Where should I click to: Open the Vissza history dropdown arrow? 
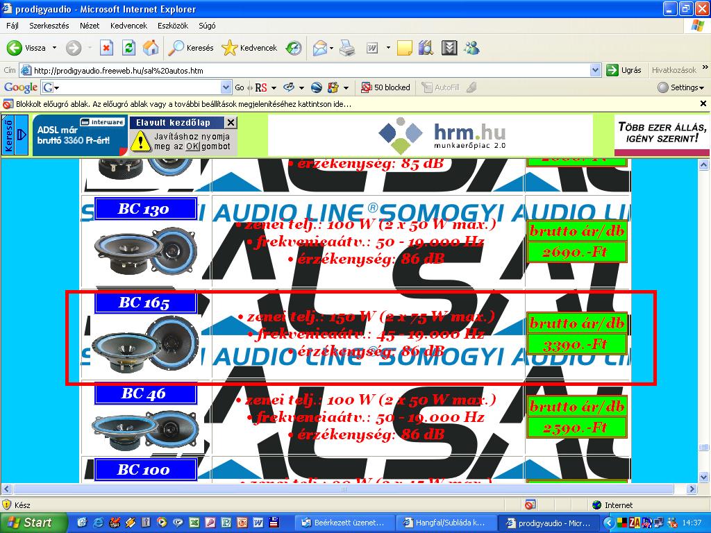tap(55, 48)
